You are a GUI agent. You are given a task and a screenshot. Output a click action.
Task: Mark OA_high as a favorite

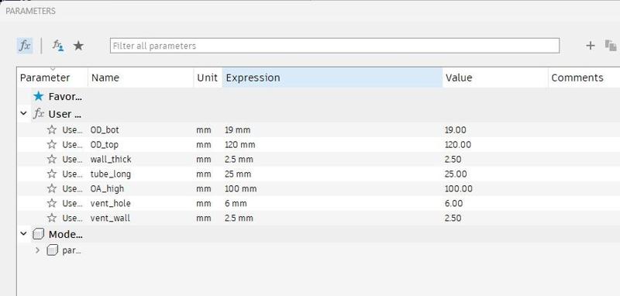[52, 188]
